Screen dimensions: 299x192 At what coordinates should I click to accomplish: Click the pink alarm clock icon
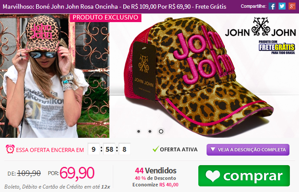[x=10, y=149]
